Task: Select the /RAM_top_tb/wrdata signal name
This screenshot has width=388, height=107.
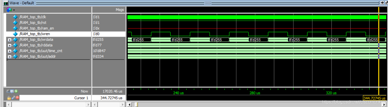Action: [x=36, y=40]
